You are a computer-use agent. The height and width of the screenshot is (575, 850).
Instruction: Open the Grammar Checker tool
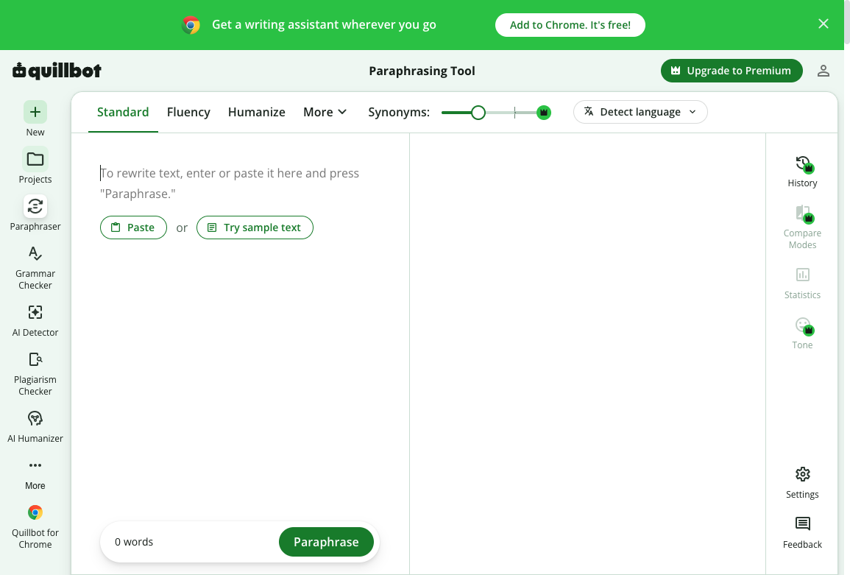pos(35,267)
